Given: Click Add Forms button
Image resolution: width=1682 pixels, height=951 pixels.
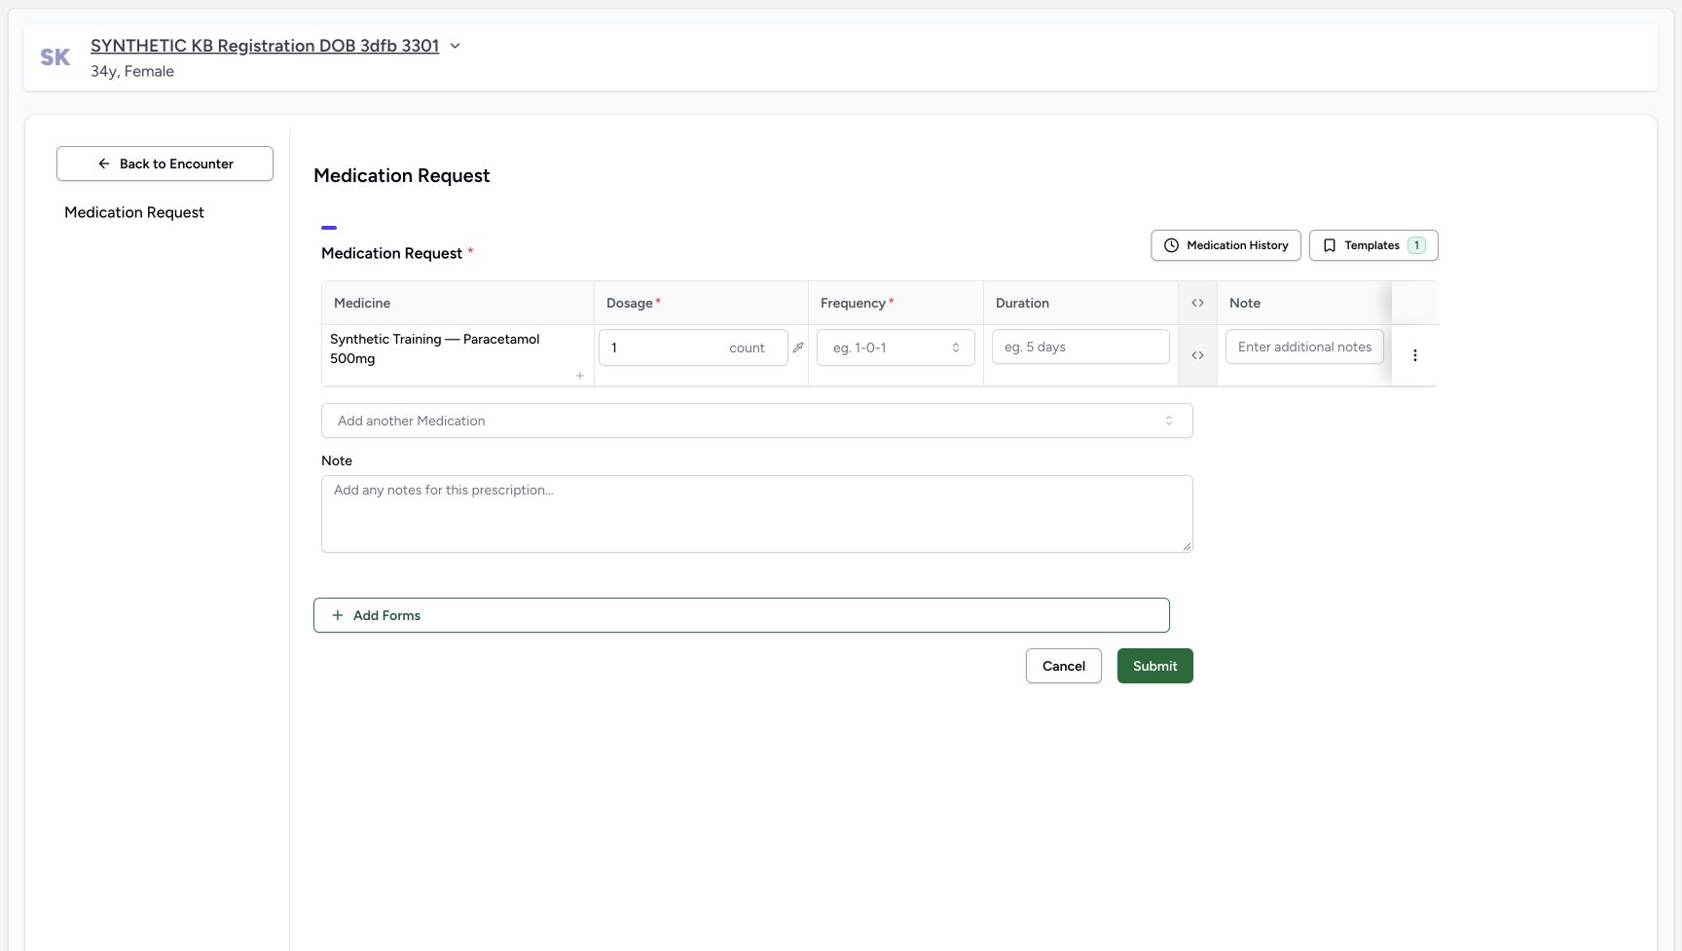Looking at the screenshot, I should 741,615.
